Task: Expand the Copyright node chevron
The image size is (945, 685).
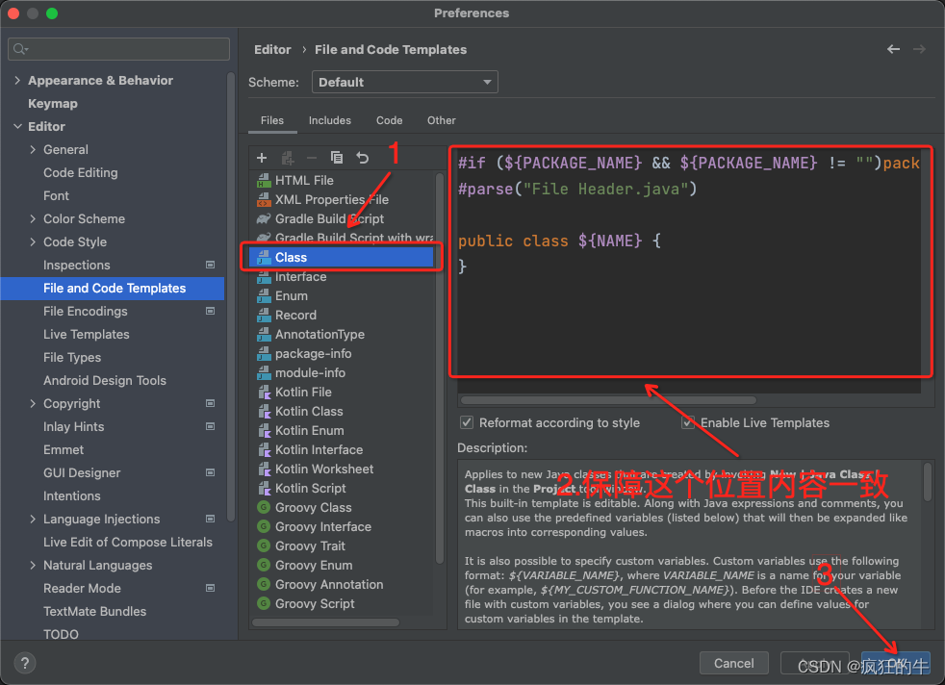Action: 33,403
